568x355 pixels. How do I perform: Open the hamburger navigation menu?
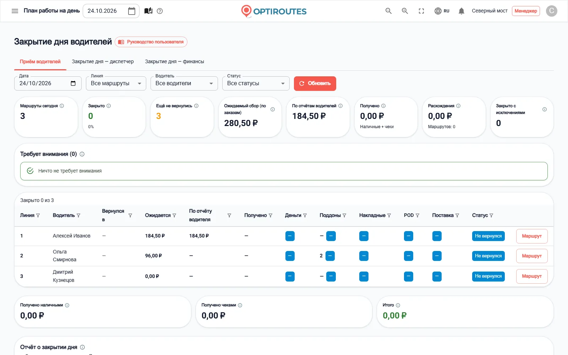point(15,11)
